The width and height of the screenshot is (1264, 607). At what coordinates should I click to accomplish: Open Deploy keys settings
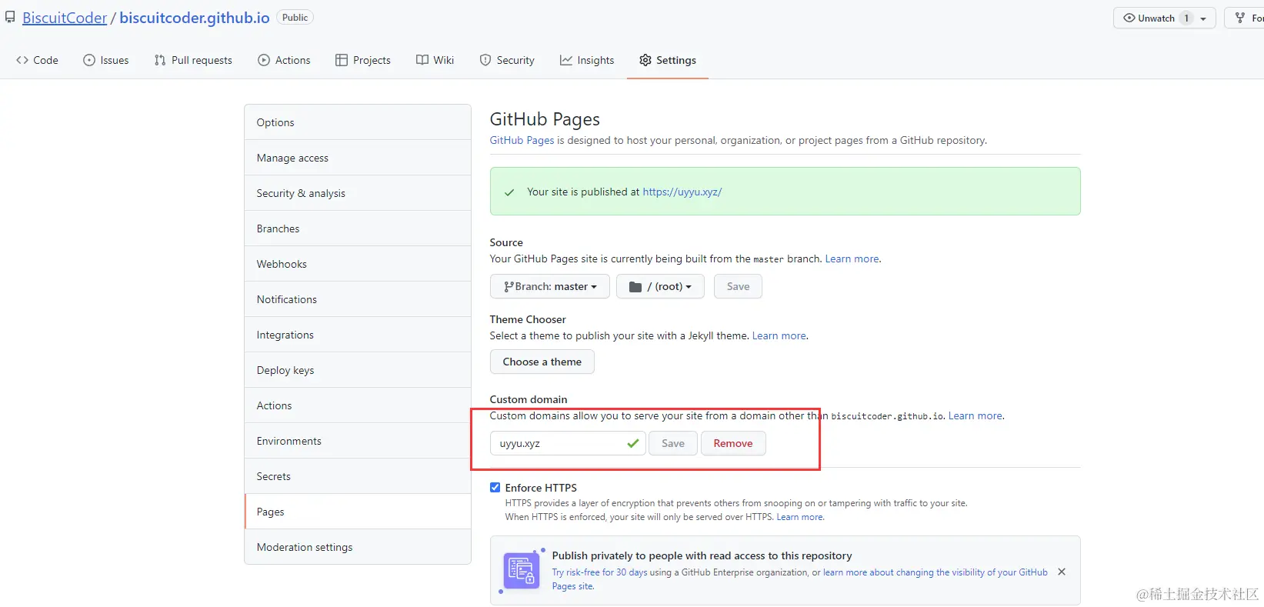(358, 370)
